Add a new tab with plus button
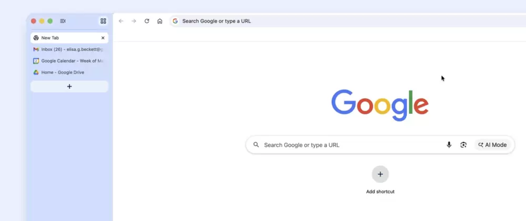526x221 pixels. (69, 87)
